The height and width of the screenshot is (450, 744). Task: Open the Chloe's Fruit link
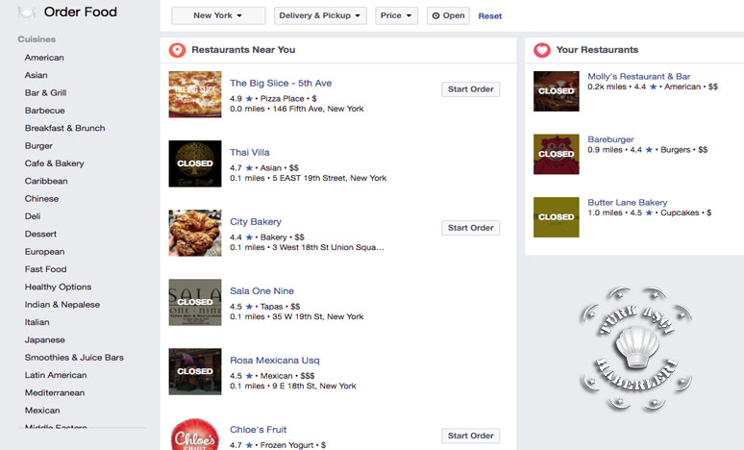point(259,430)
